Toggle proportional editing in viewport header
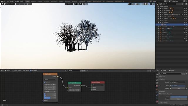 [84, 4]
